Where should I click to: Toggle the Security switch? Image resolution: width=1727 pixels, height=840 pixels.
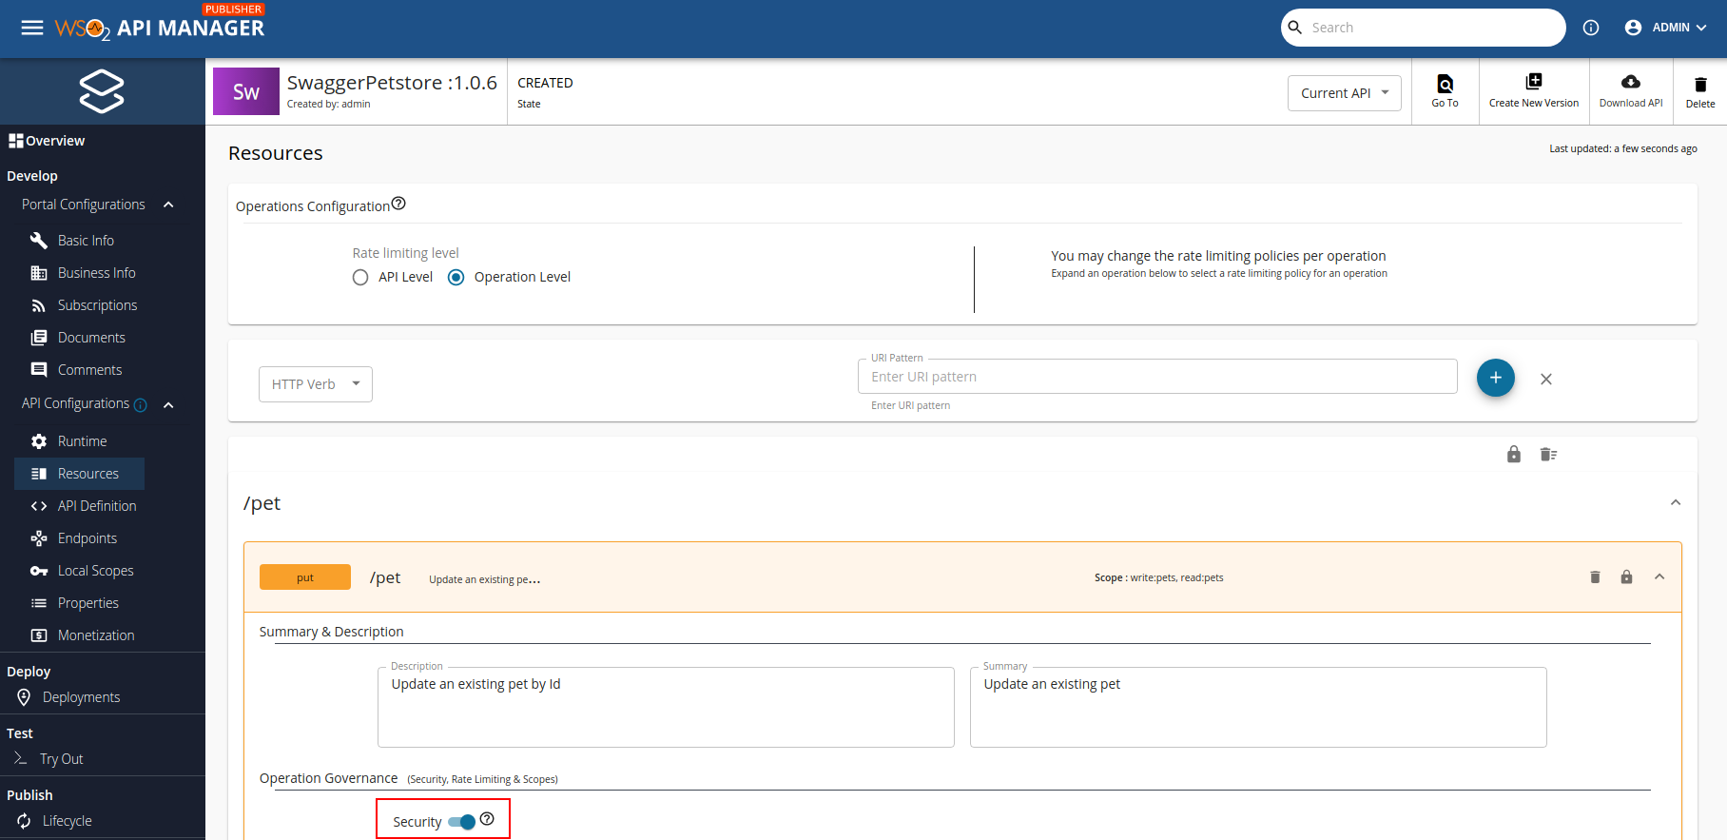pyautogui.click(x=462, y=822)
